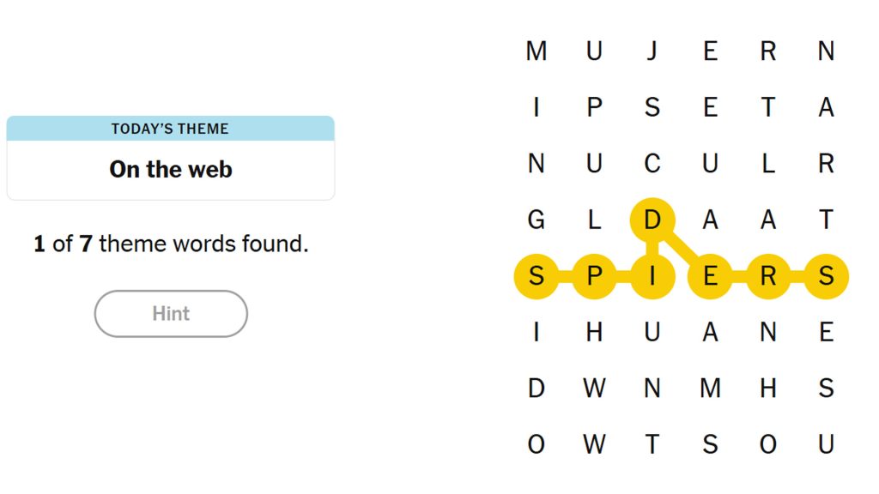Select the letter H in the sixth row
The width and height of the screenshot is (879, 494).
click(595, 332)
